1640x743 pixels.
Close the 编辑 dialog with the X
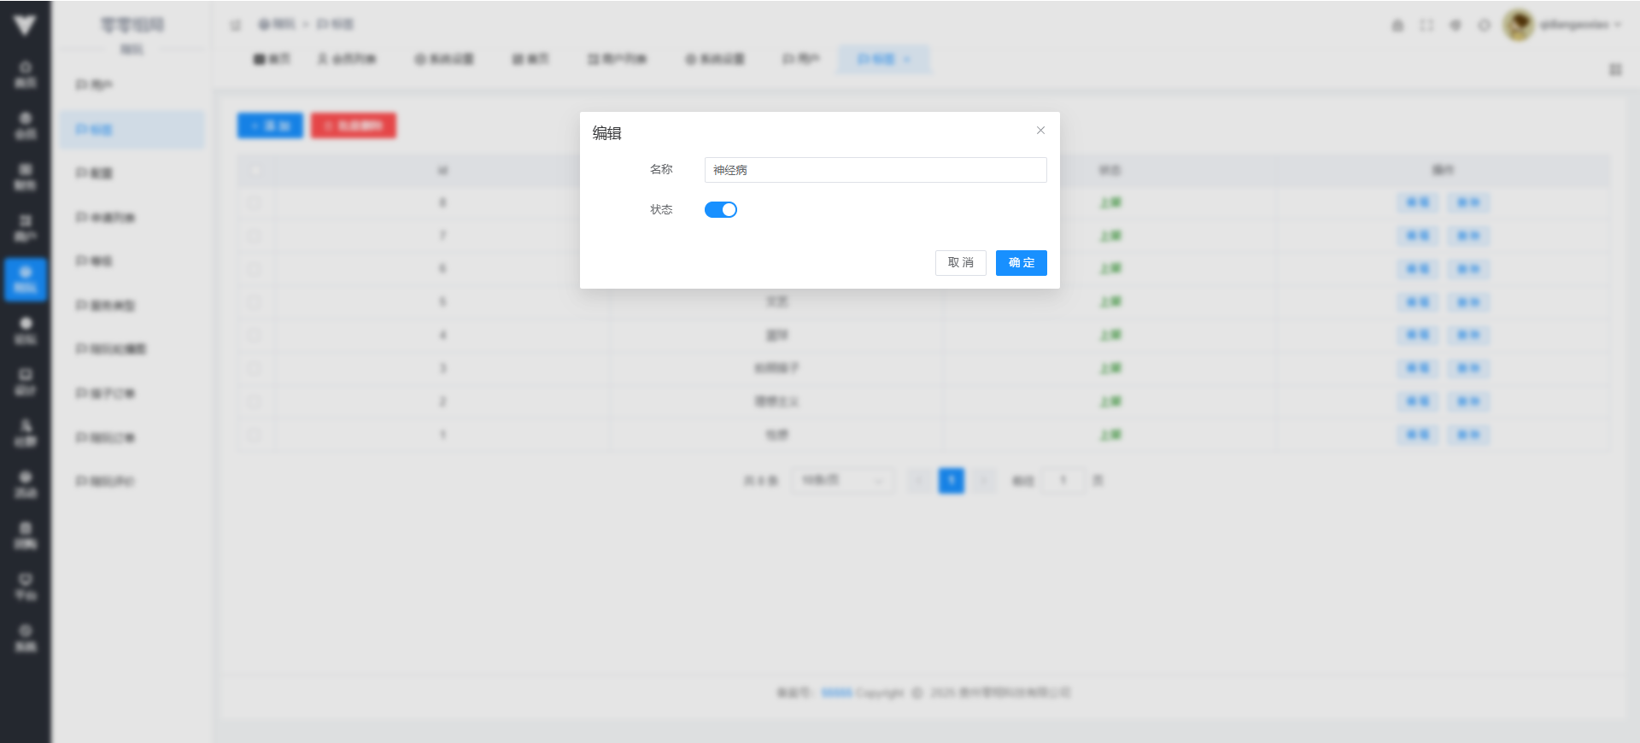tap(1040, 131)
